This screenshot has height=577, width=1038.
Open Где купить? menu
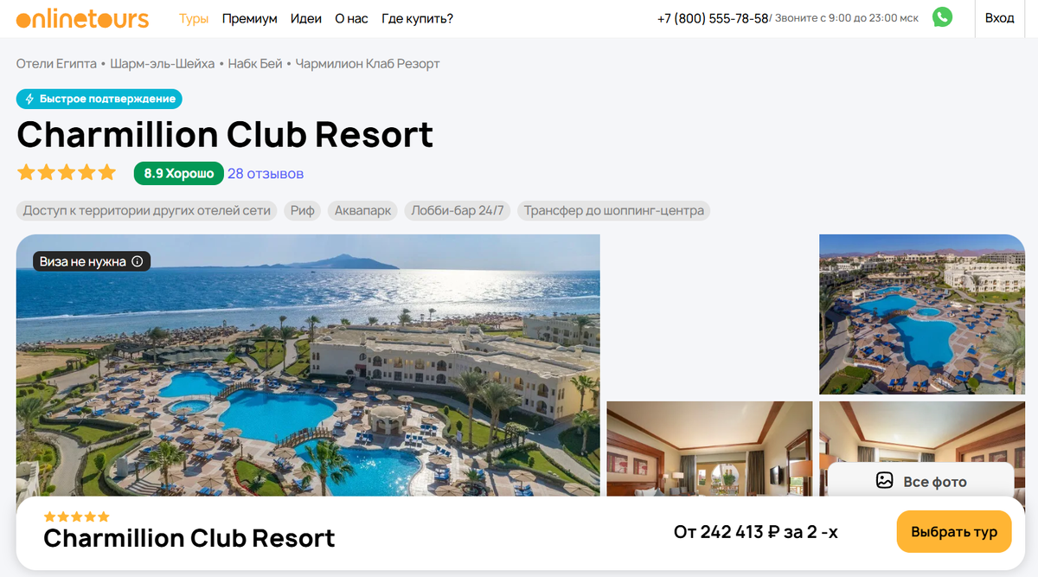coord(417,18)
